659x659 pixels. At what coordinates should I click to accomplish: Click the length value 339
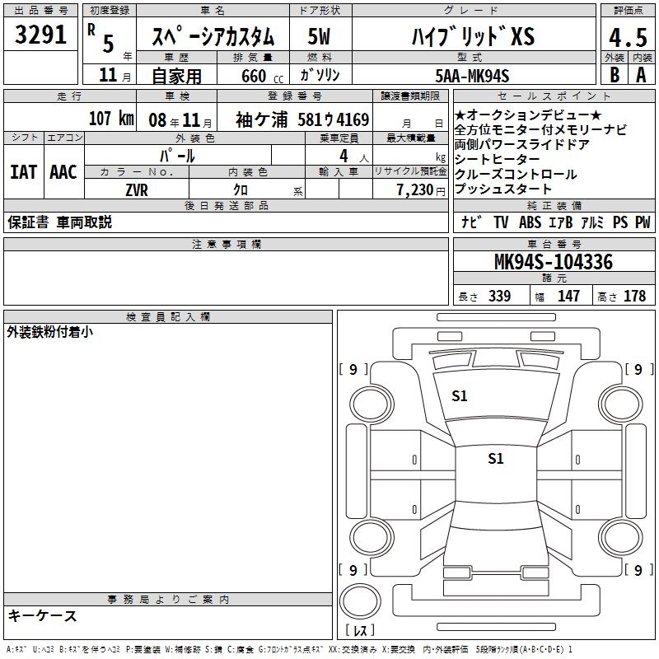click(500, 296)
